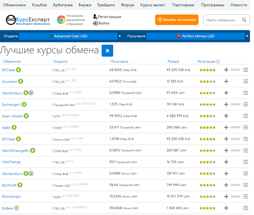This screenshot has width=254, height=215.
Task: Click plus icon in XeBit row
Action: point(226,128)
